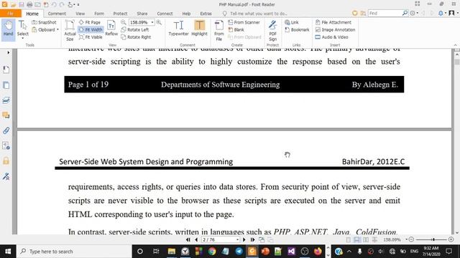Open the Clipboard dropdown
Viewport: 460px width, 258px height.
coord(45,29)
